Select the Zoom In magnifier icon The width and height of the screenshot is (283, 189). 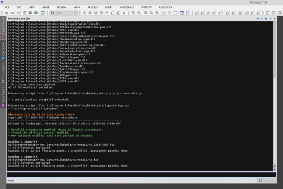click(133, 13)
